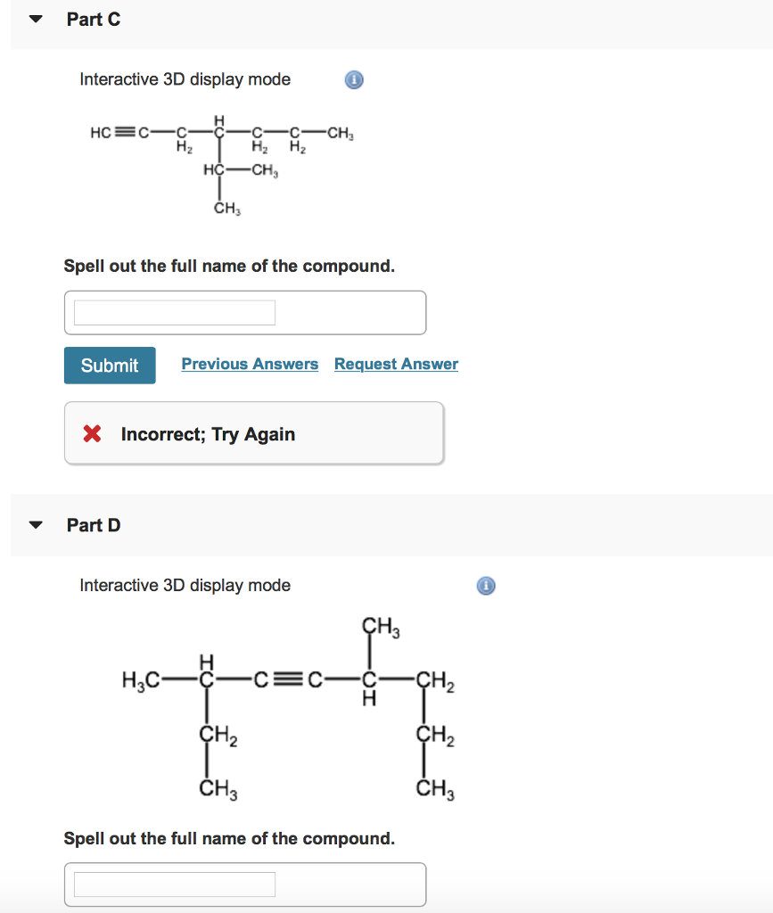The height and width of the screenshot is (913, 773).
Task: Open the info tooltip beside Part C display mode
Action: pyautogui.click(x=353, y=79)
